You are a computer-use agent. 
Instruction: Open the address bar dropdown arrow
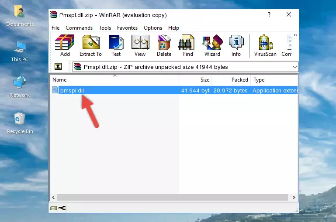pyautogui.click(x=294, y=67)
